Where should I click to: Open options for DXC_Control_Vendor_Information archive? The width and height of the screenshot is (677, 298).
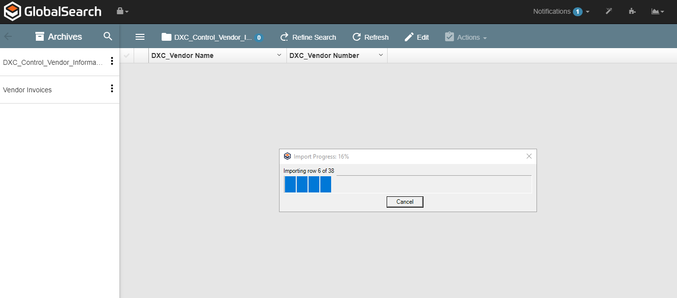coord(112,61)
